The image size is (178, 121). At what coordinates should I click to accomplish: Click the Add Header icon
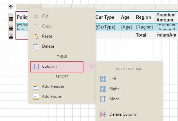click(36, 86)
